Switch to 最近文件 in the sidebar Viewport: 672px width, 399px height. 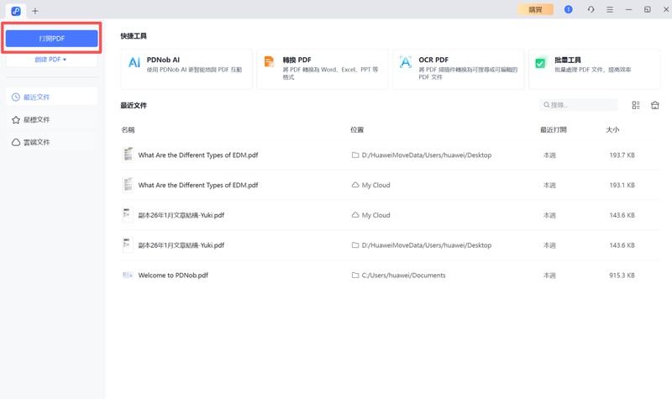pos(51,97)
